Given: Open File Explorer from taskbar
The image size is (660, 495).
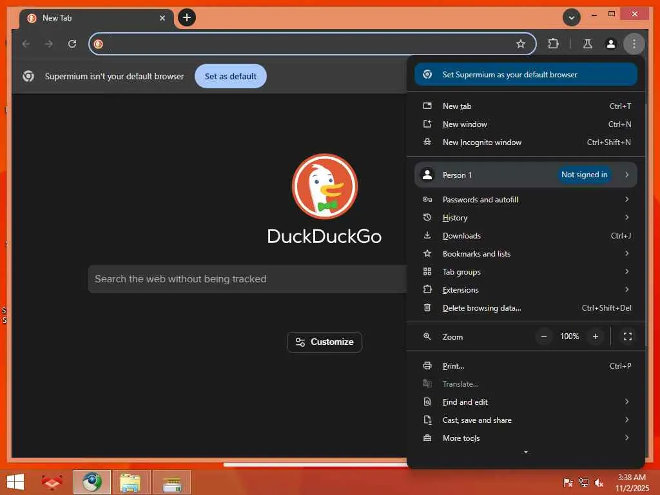Looking at the screenshot, I should click(130, 482).
